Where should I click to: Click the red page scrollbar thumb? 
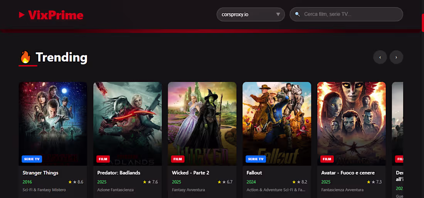coord(423,22)
